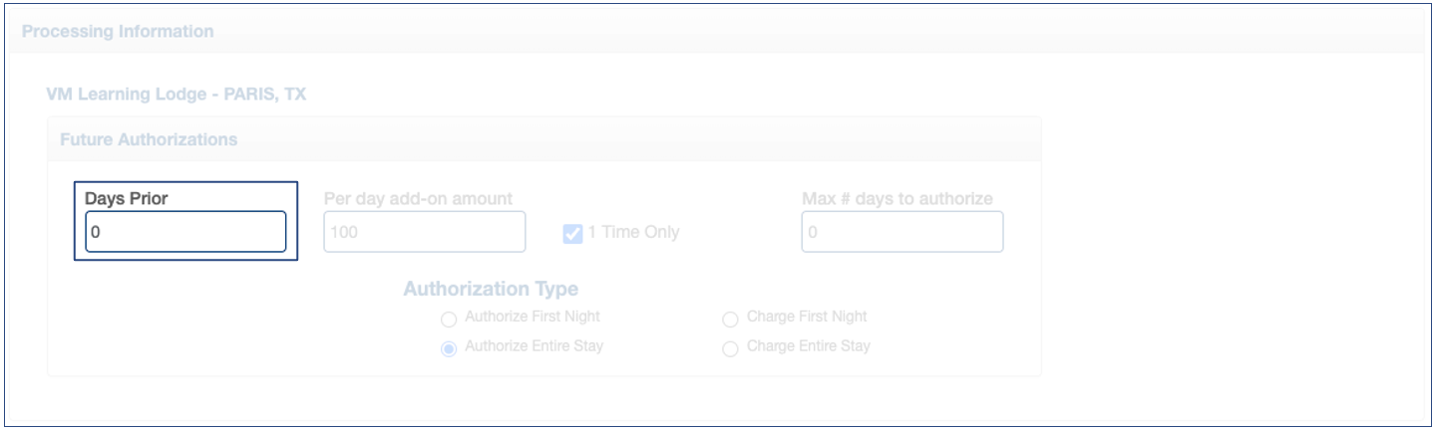1436x430 pixels.
Task: Choose Charge Entire Stay radio option
Action: tap(730, 348)
